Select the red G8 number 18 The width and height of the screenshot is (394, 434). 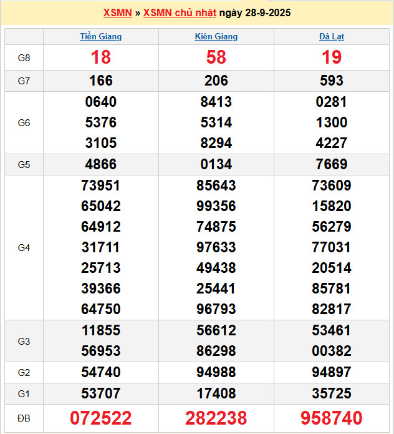(101, 57)
